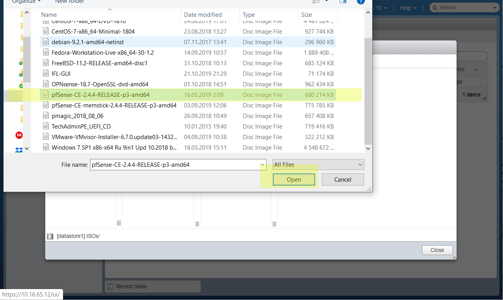
Task: Click third column resize handle in datastore browser
Action: [274, 223]
